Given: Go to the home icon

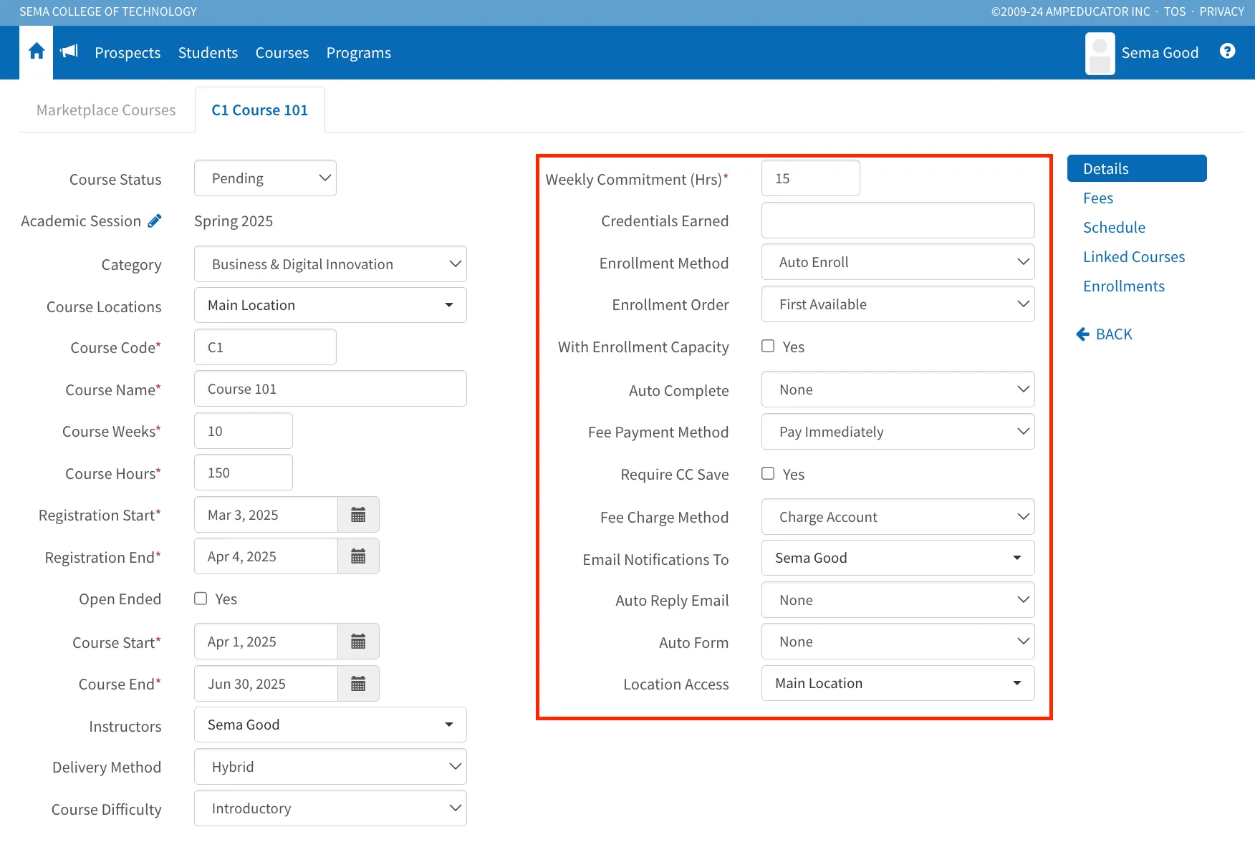Looking at the screenshot, I should click(37, 52).
